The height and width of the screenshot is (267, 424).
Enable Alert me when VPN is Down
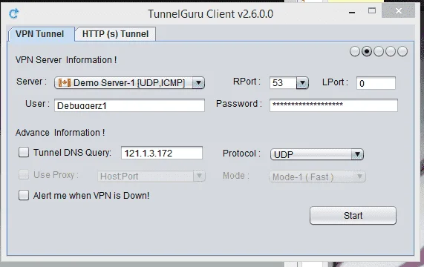pos(24,195)
